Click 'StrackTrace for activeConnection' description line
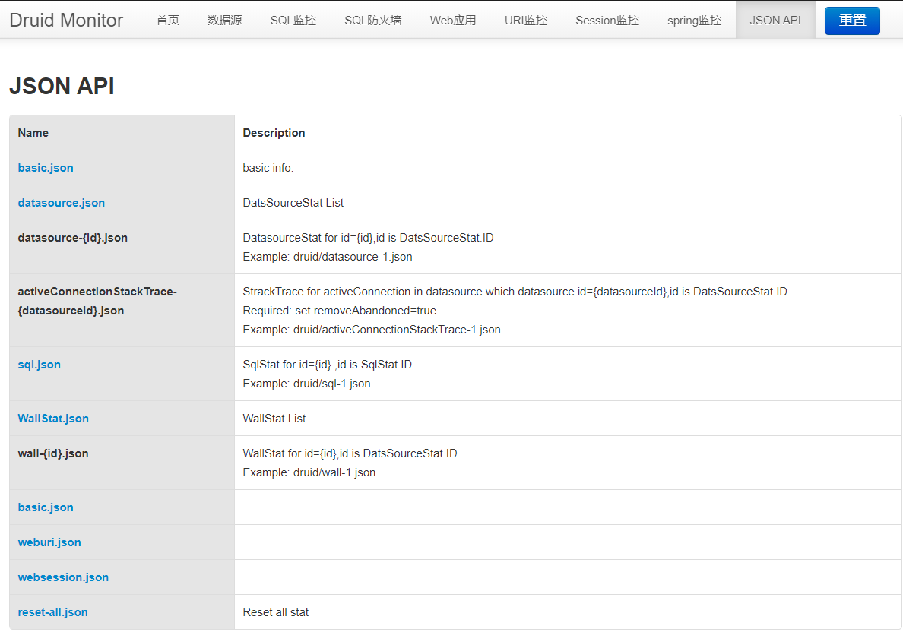 (515, 292)
